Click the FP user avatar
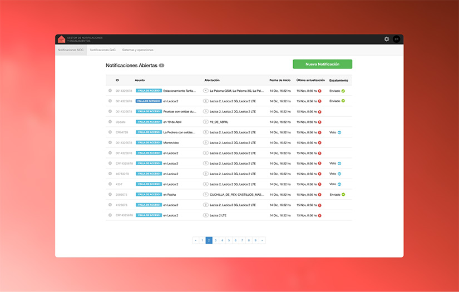The height and width of the screenshot is (292, 459). tap(396, 39)
